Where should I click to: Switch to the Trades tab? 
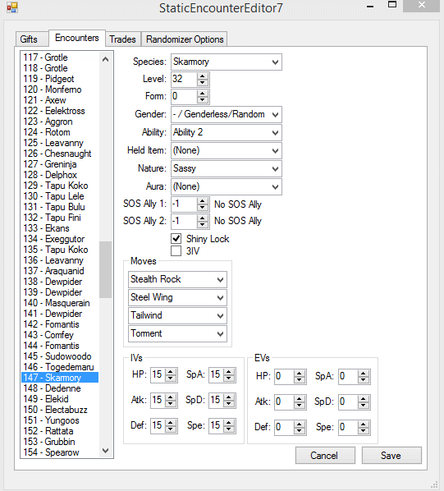(122, 39)
